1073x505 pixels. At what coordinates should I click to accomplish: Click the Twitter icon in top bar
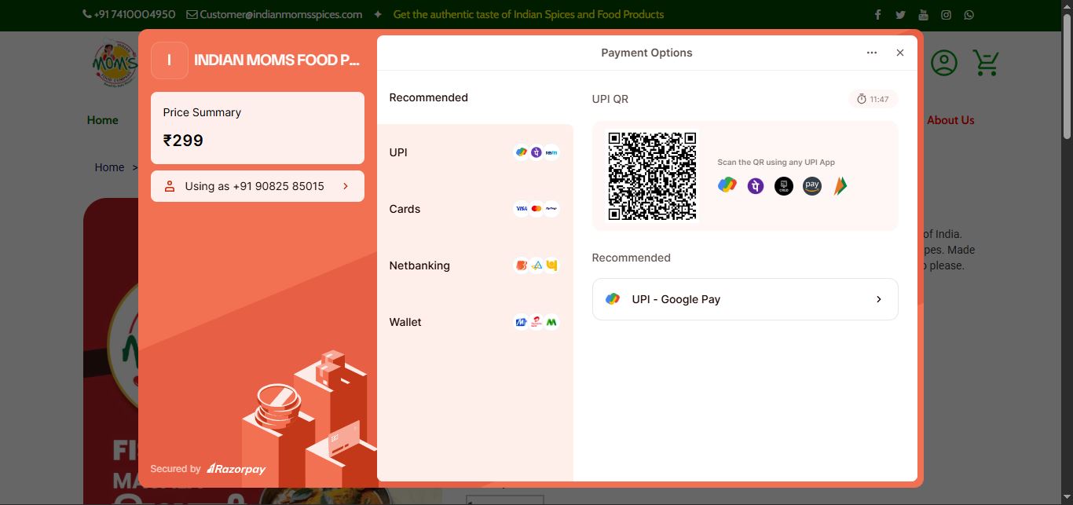pyautogui.click(x=900, y=15)
